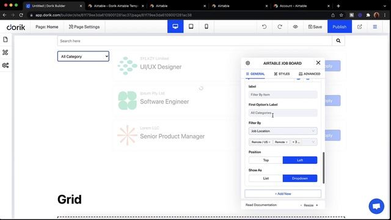The width and height of the screenshot is (391, 220).
Task: Open the settings gears icon in left sidebar
Action: [5, 65]
